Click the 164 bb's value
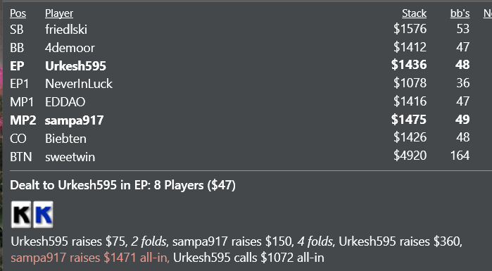 [x=460, y=156]
